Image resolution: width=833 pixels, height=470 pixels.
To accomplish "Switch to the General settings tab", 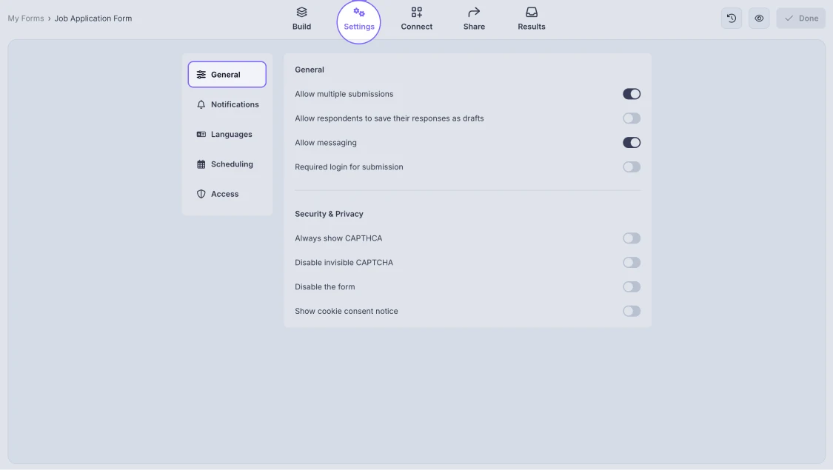I will 226,74.
